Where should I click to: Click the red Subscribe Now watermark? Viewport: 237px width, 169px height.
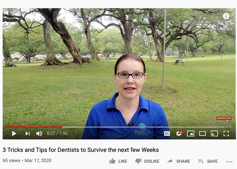pos(224,118)
